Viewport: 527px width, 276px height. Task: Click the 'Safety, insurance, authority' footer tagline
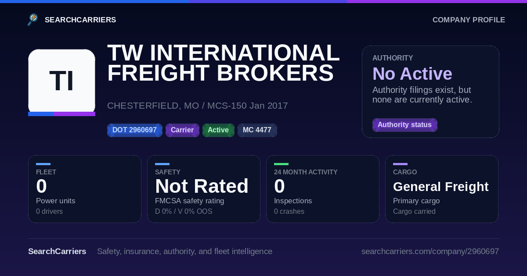tap(184, 251)
